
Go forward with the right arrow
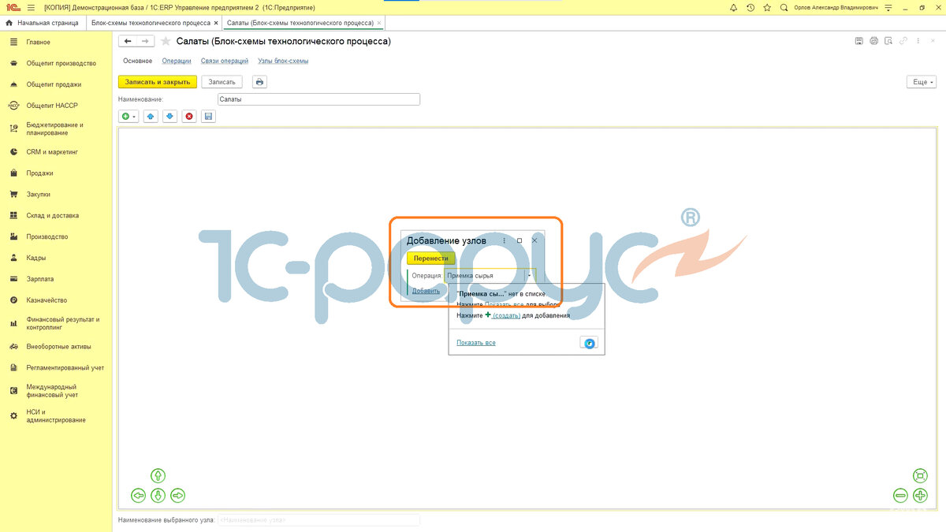144,41
